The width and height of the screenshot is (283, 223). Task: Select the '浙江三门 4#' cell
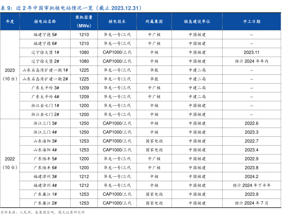[45, 132]
